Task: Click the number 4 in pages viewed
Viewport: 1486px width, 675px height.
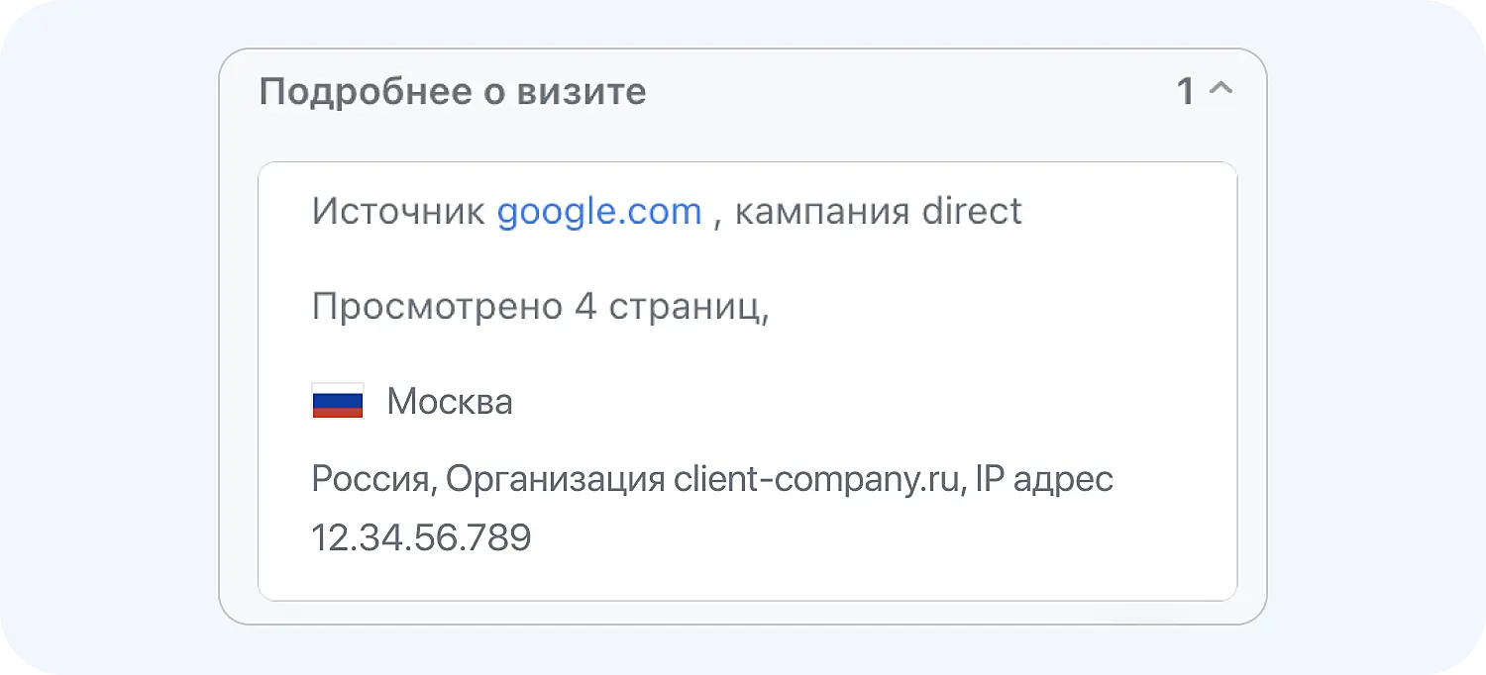Action: pos(584,307)
